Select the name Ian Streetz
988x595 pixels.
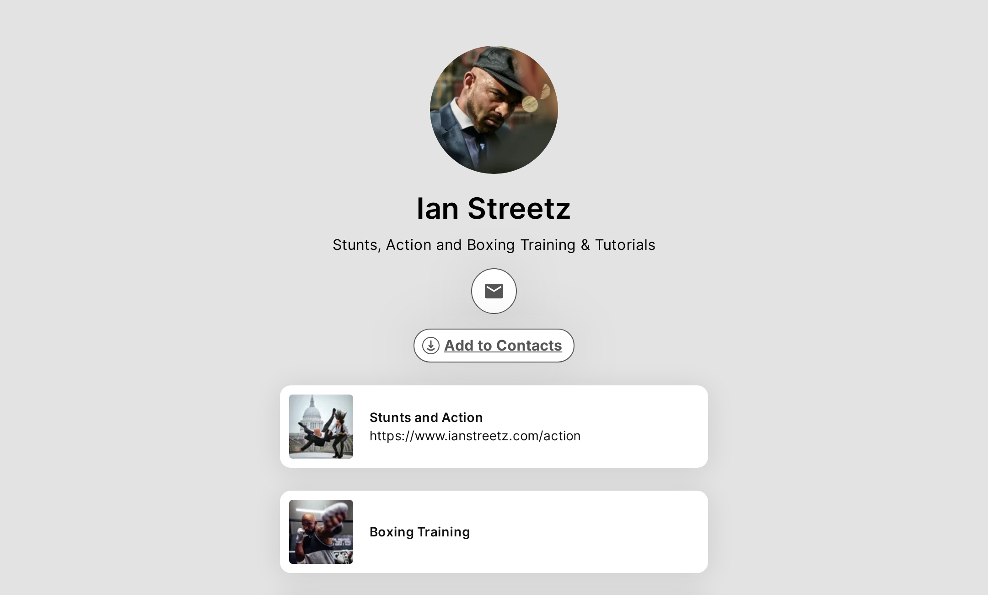pyautogui.click(x=493, y=208)
